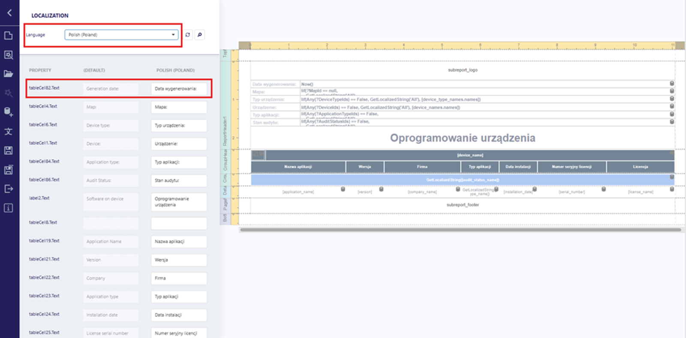Screen dimensions: 686x338
Task: Open the report wizard magnifier icon
Action: click(9, 55)
